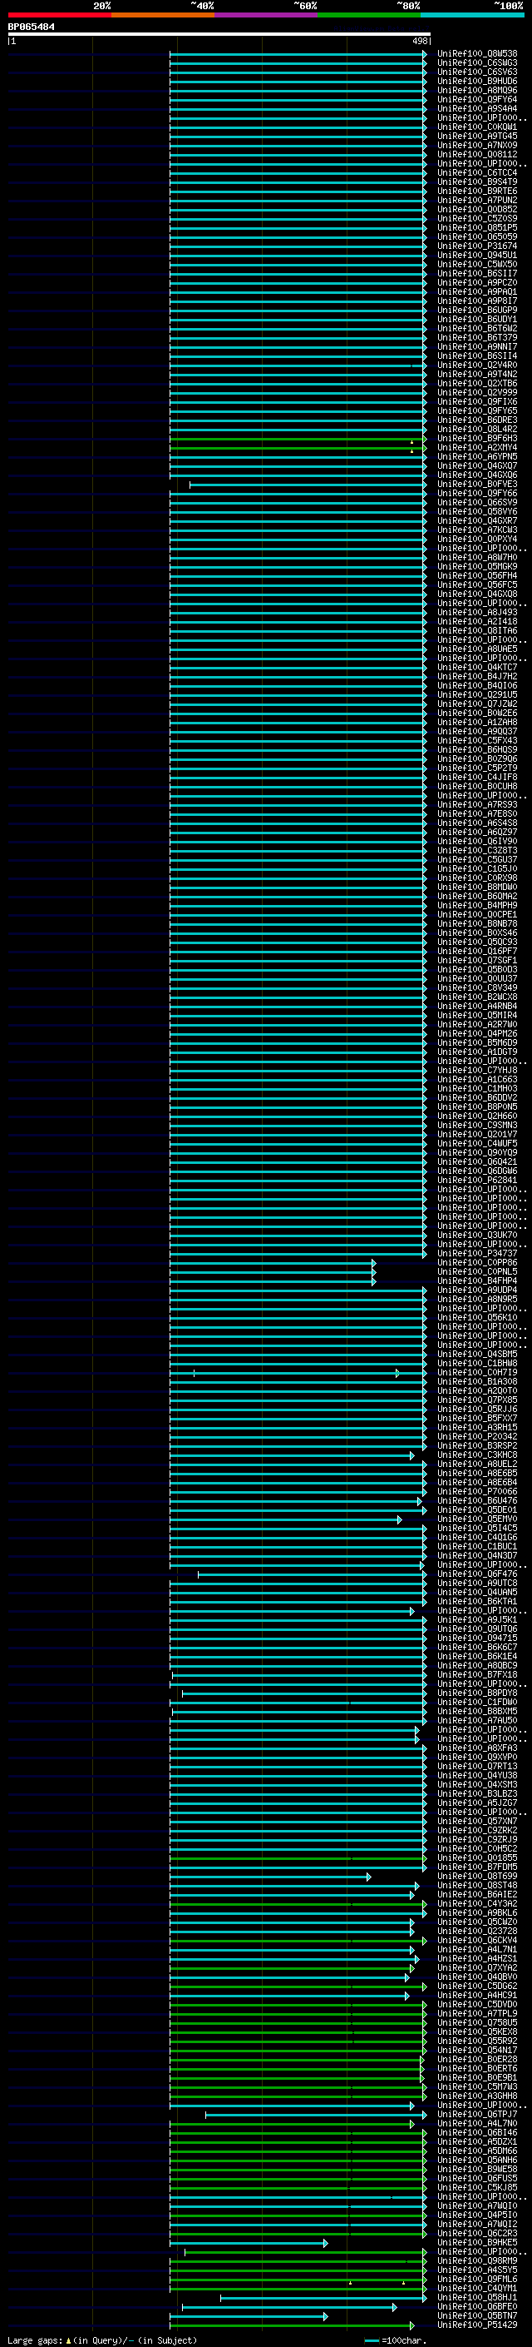Image resolution: width=532 pixels, height=2347 pixels.
Task: Click label UniRef100_P20342
Action: [476, 1437]
